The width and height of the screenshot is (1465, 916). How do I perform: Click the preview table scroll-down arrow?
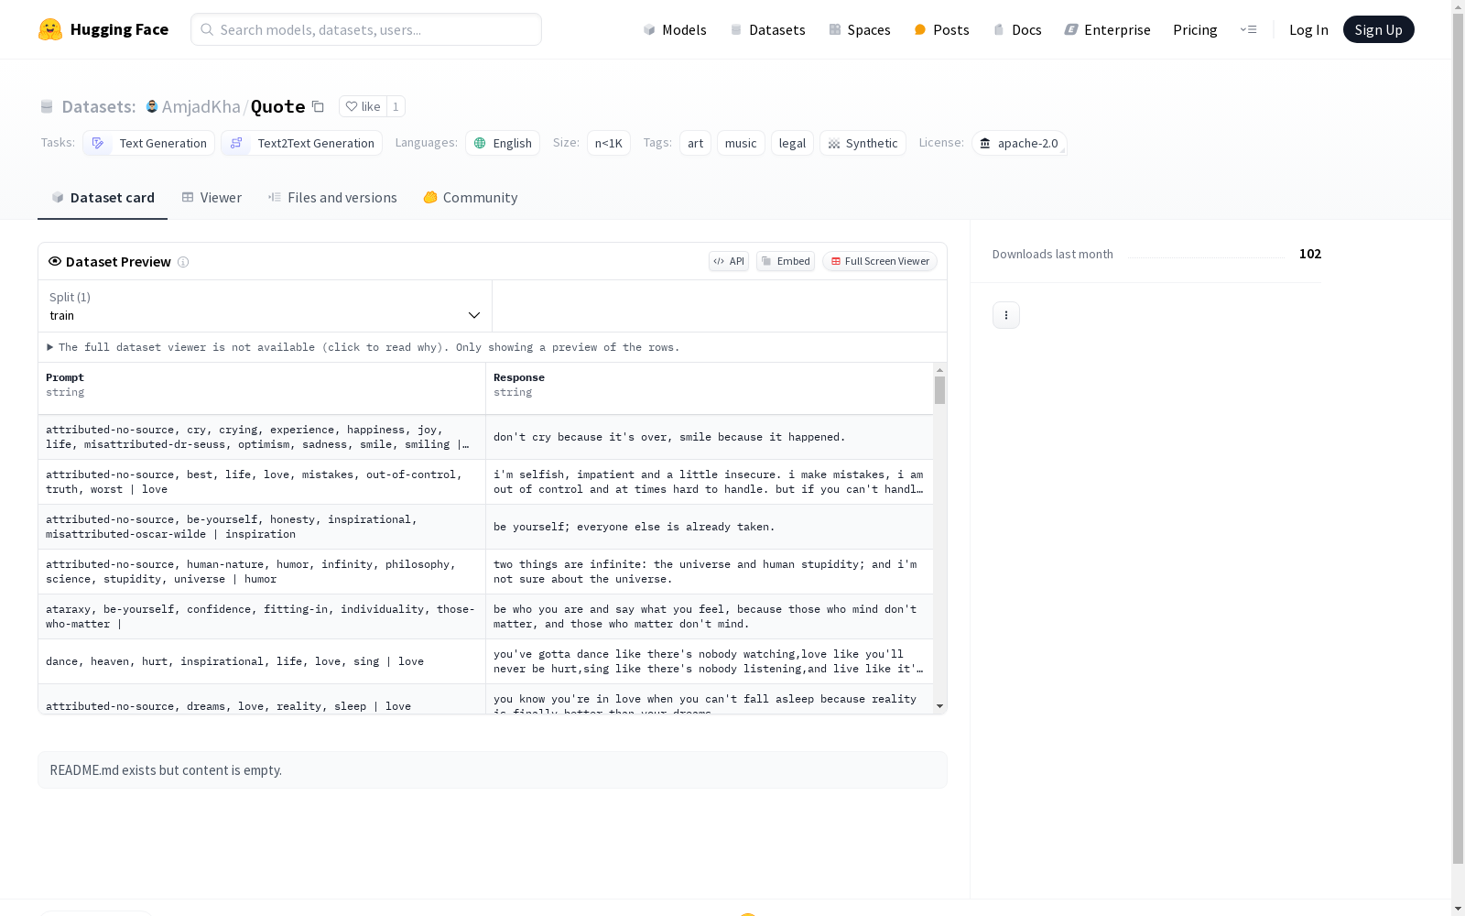point(939,706)
